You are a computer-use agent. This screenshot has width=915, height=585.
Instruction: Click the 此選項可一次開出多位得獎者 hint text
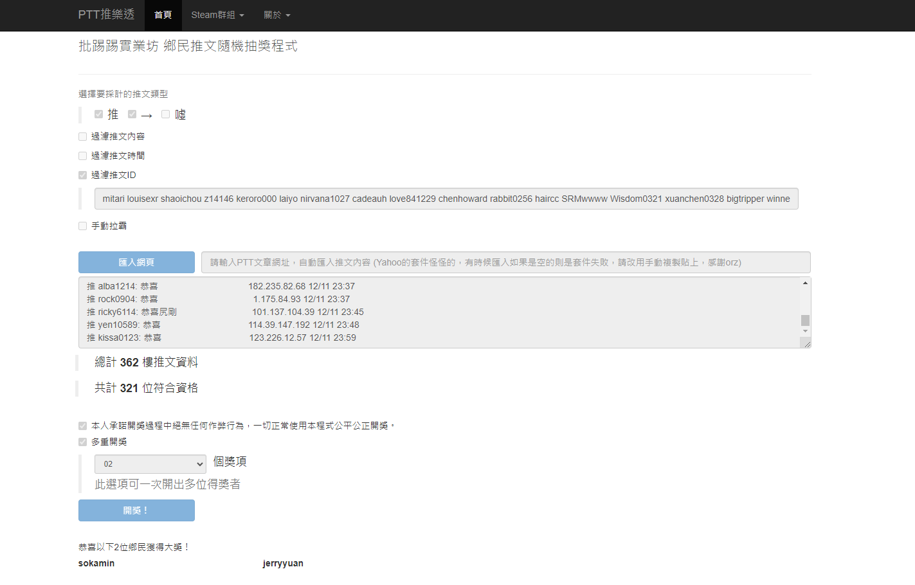point(168,484)
